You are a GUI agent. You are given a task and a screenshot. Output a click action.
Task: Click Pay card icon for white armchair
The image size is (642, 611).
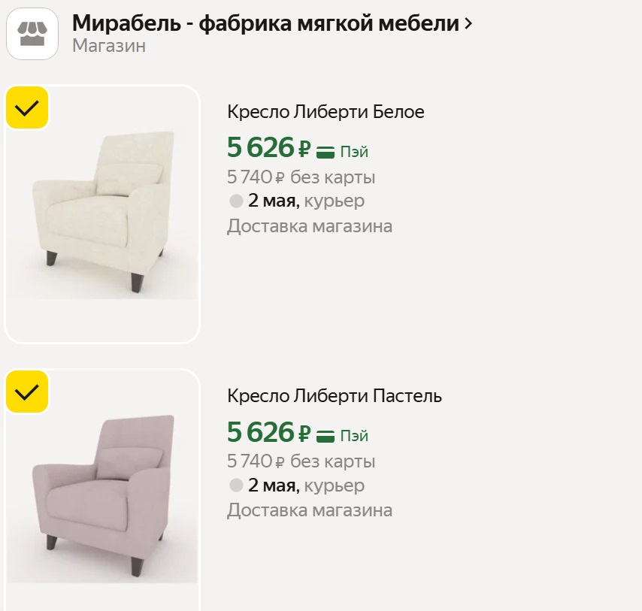click(x=326, y=151)
